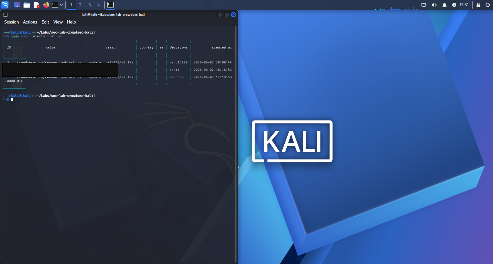Launch the file manager from the panel

click(27, 5)
